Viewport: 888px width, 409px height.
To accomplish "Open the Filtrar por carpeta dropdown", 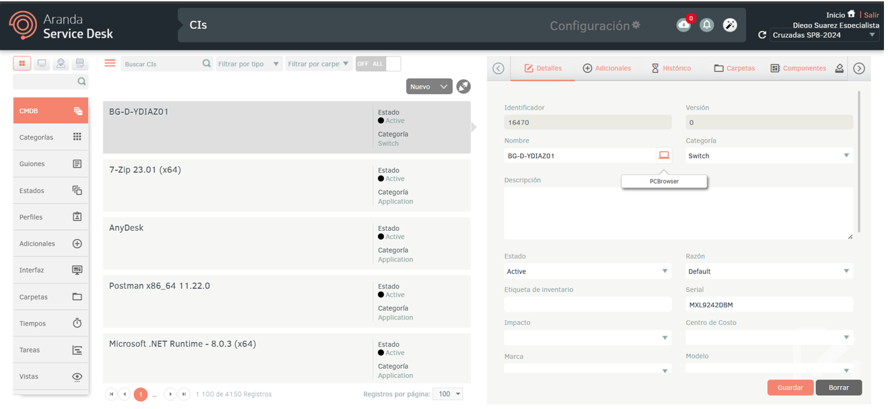I will click(x=319, y=64).
